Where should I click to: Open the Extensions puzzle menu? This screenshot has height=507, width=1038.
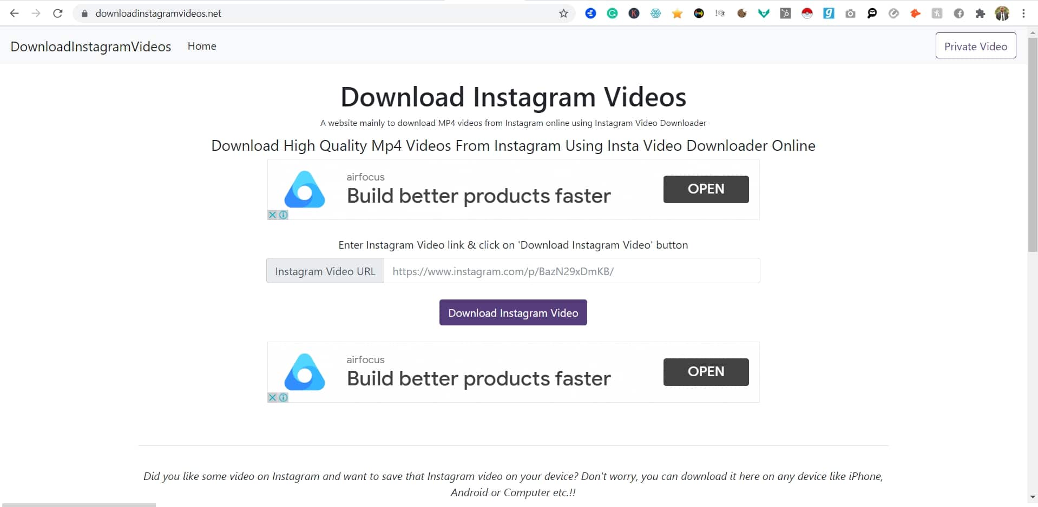(x=980, y=14)
